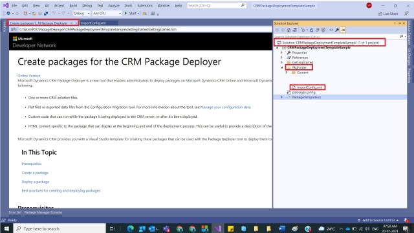Open the File menu
Screen dimensions: 414x233
(x=14, y=6)
